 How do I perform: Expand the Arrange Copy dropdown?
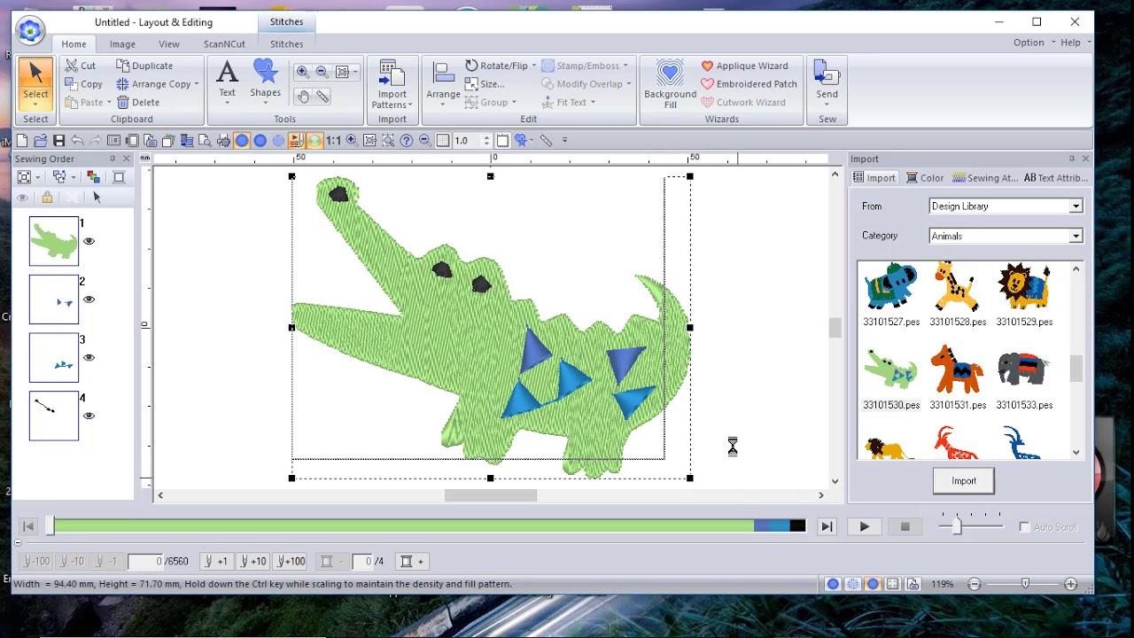click(196, 84)
